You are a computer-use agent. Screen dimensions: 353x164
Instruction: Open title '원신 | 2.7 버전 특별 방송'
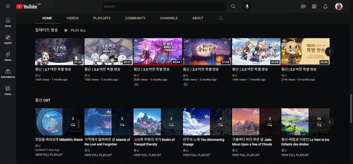53,69
